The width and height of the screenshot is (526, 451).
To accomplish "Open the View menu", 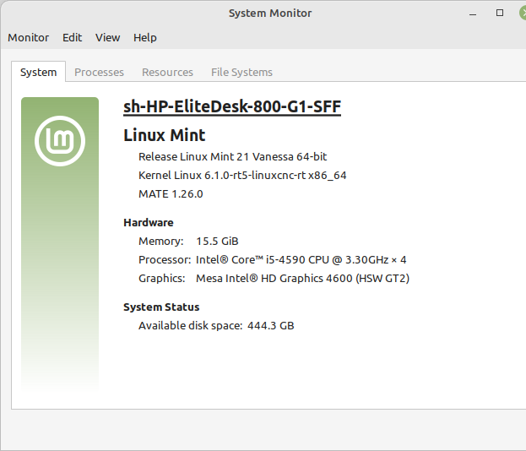I will pos(108,37).
